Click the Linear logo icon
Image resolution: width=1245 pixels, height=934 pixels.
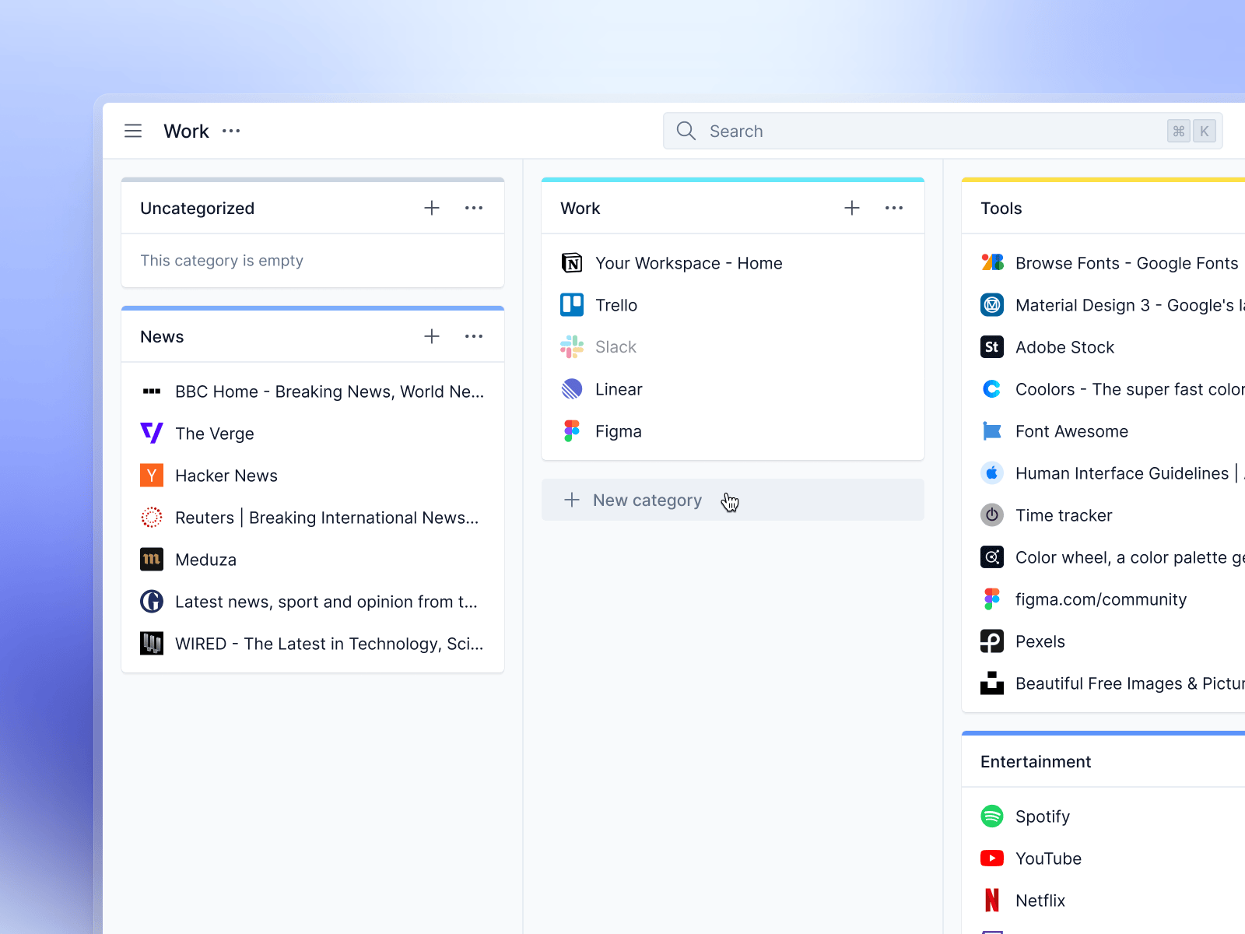[572, 389]
